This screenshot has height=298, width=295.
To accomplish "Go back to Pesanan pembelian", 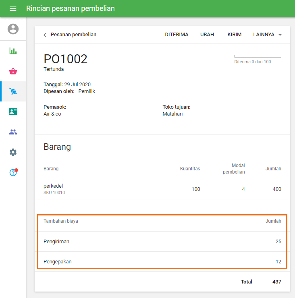I will [73, 35].
